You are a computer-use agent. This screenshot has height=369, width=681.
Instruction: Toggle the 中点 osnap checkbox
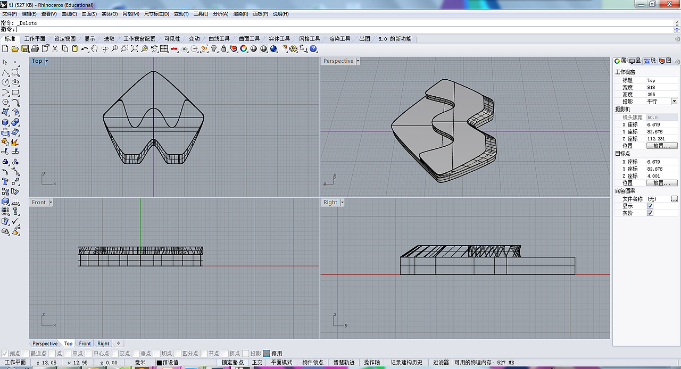point(68,354)
